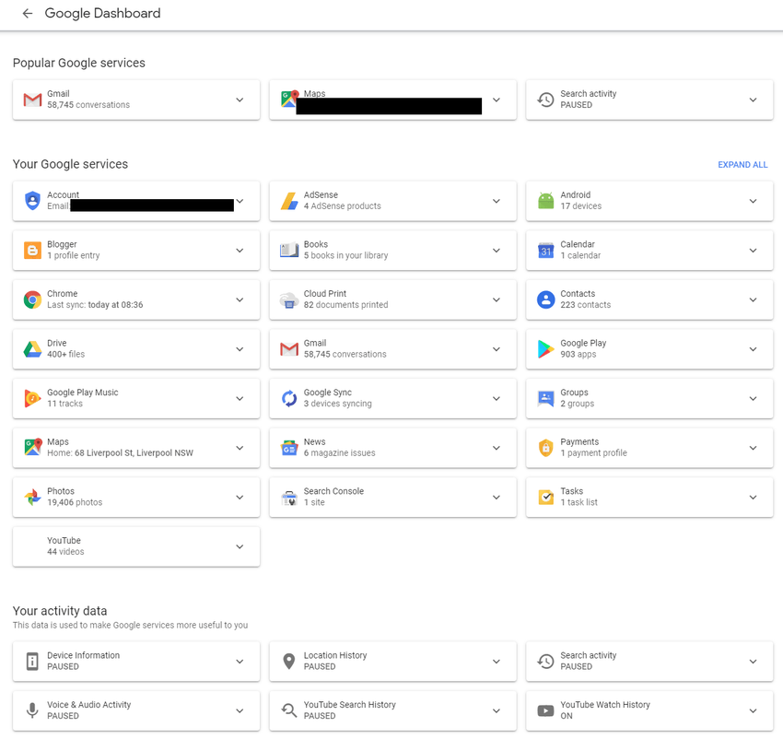Click the second Gmail card's 58,745 conversations text
This screenshot has height=739, width=783.
(x=345, y=354)
